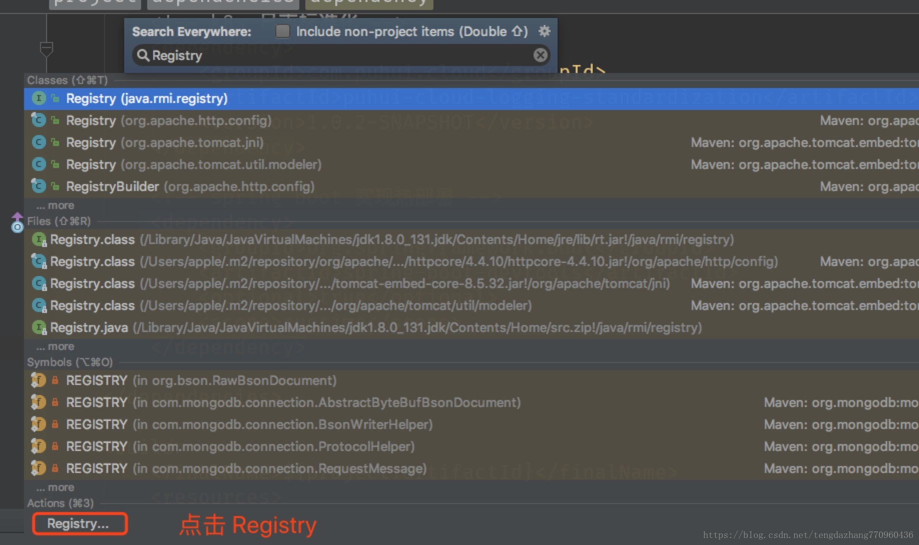
Task: Click field icon of BsonWriterHelper REGISTRY
Action: 39,424
